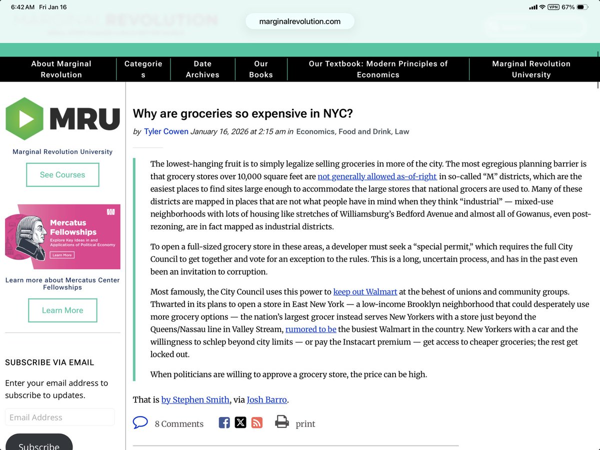Tap the clock showing 6:42 AM
Image resolution: width=600 pixels, height=450 pixels.
tap(23, 7)
